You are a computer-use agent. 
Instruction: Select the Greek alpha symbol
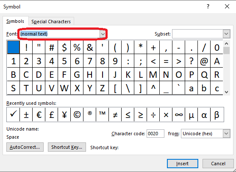(x=204, y=115)
